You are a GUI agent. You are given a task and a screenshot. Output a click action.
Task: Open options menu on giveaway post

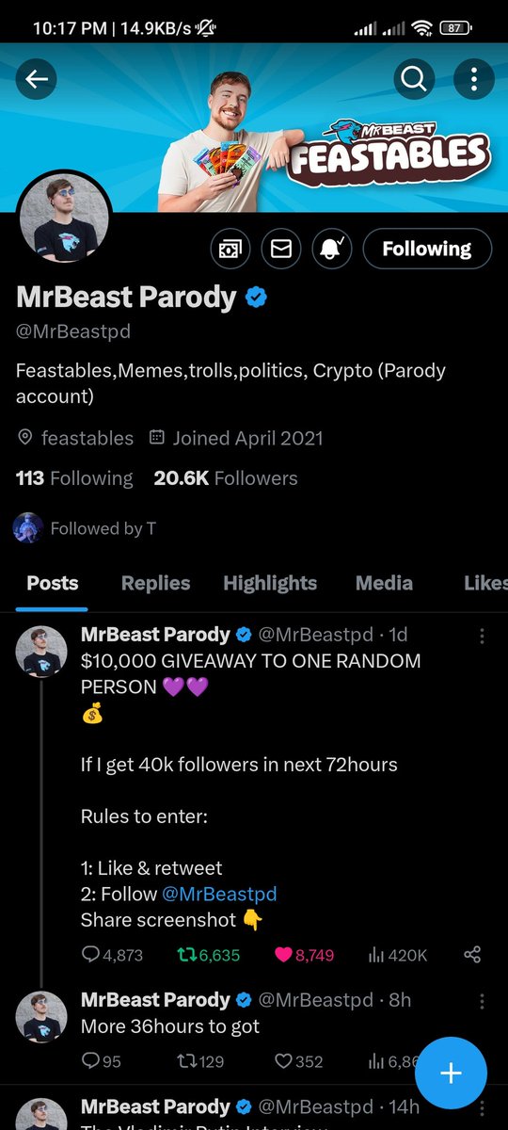(x=482, y=637)
